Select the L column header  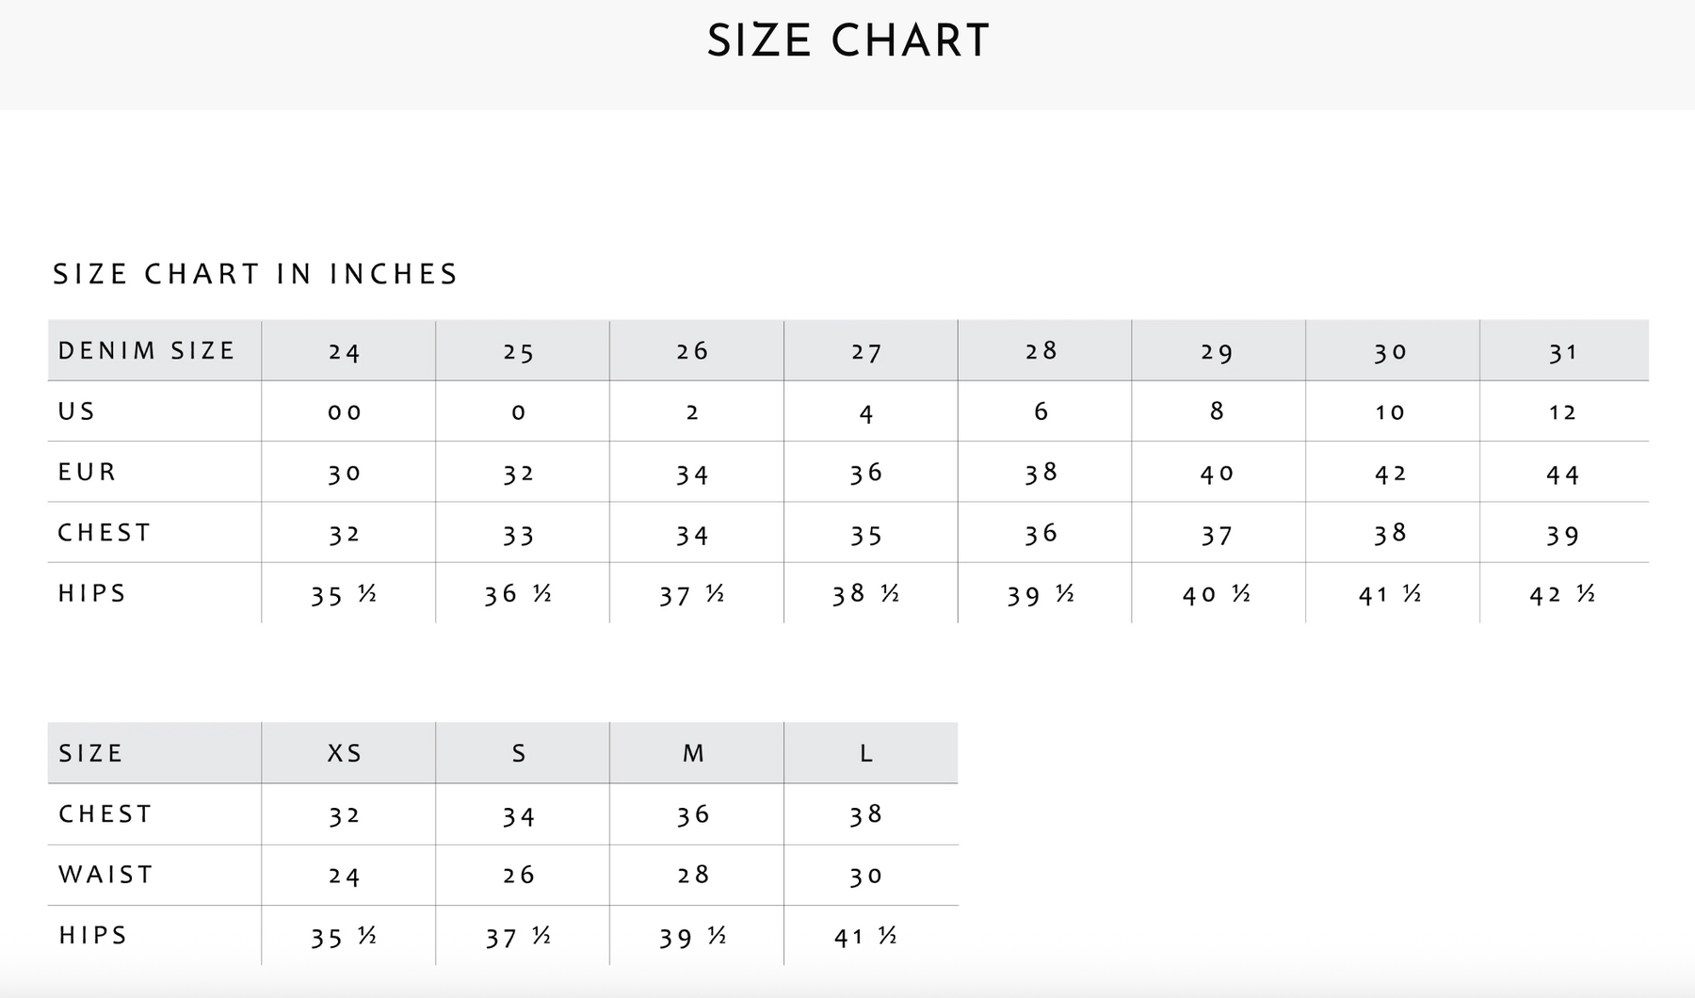click(866, 753)
